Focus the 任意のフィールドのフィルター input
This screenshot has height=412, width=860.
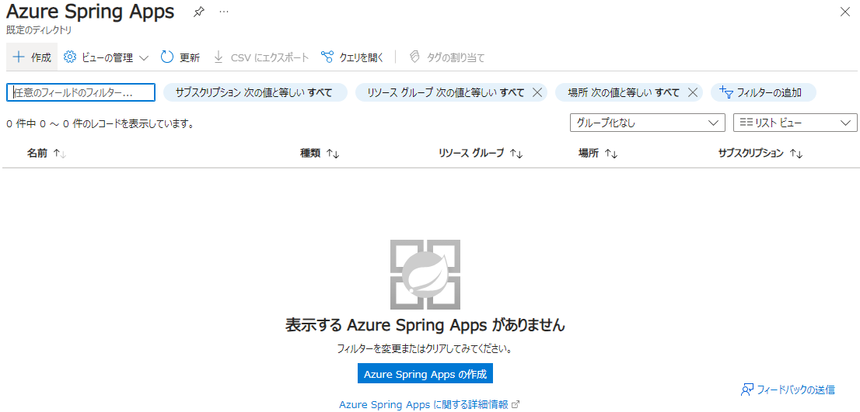tap(81, 92)
